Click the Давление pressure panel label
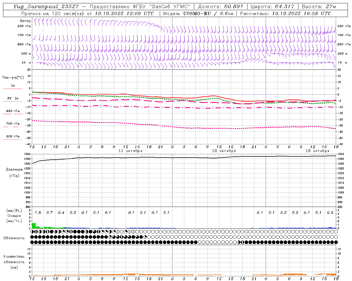This screenshot has width=352, height=281. coord(14,170)
